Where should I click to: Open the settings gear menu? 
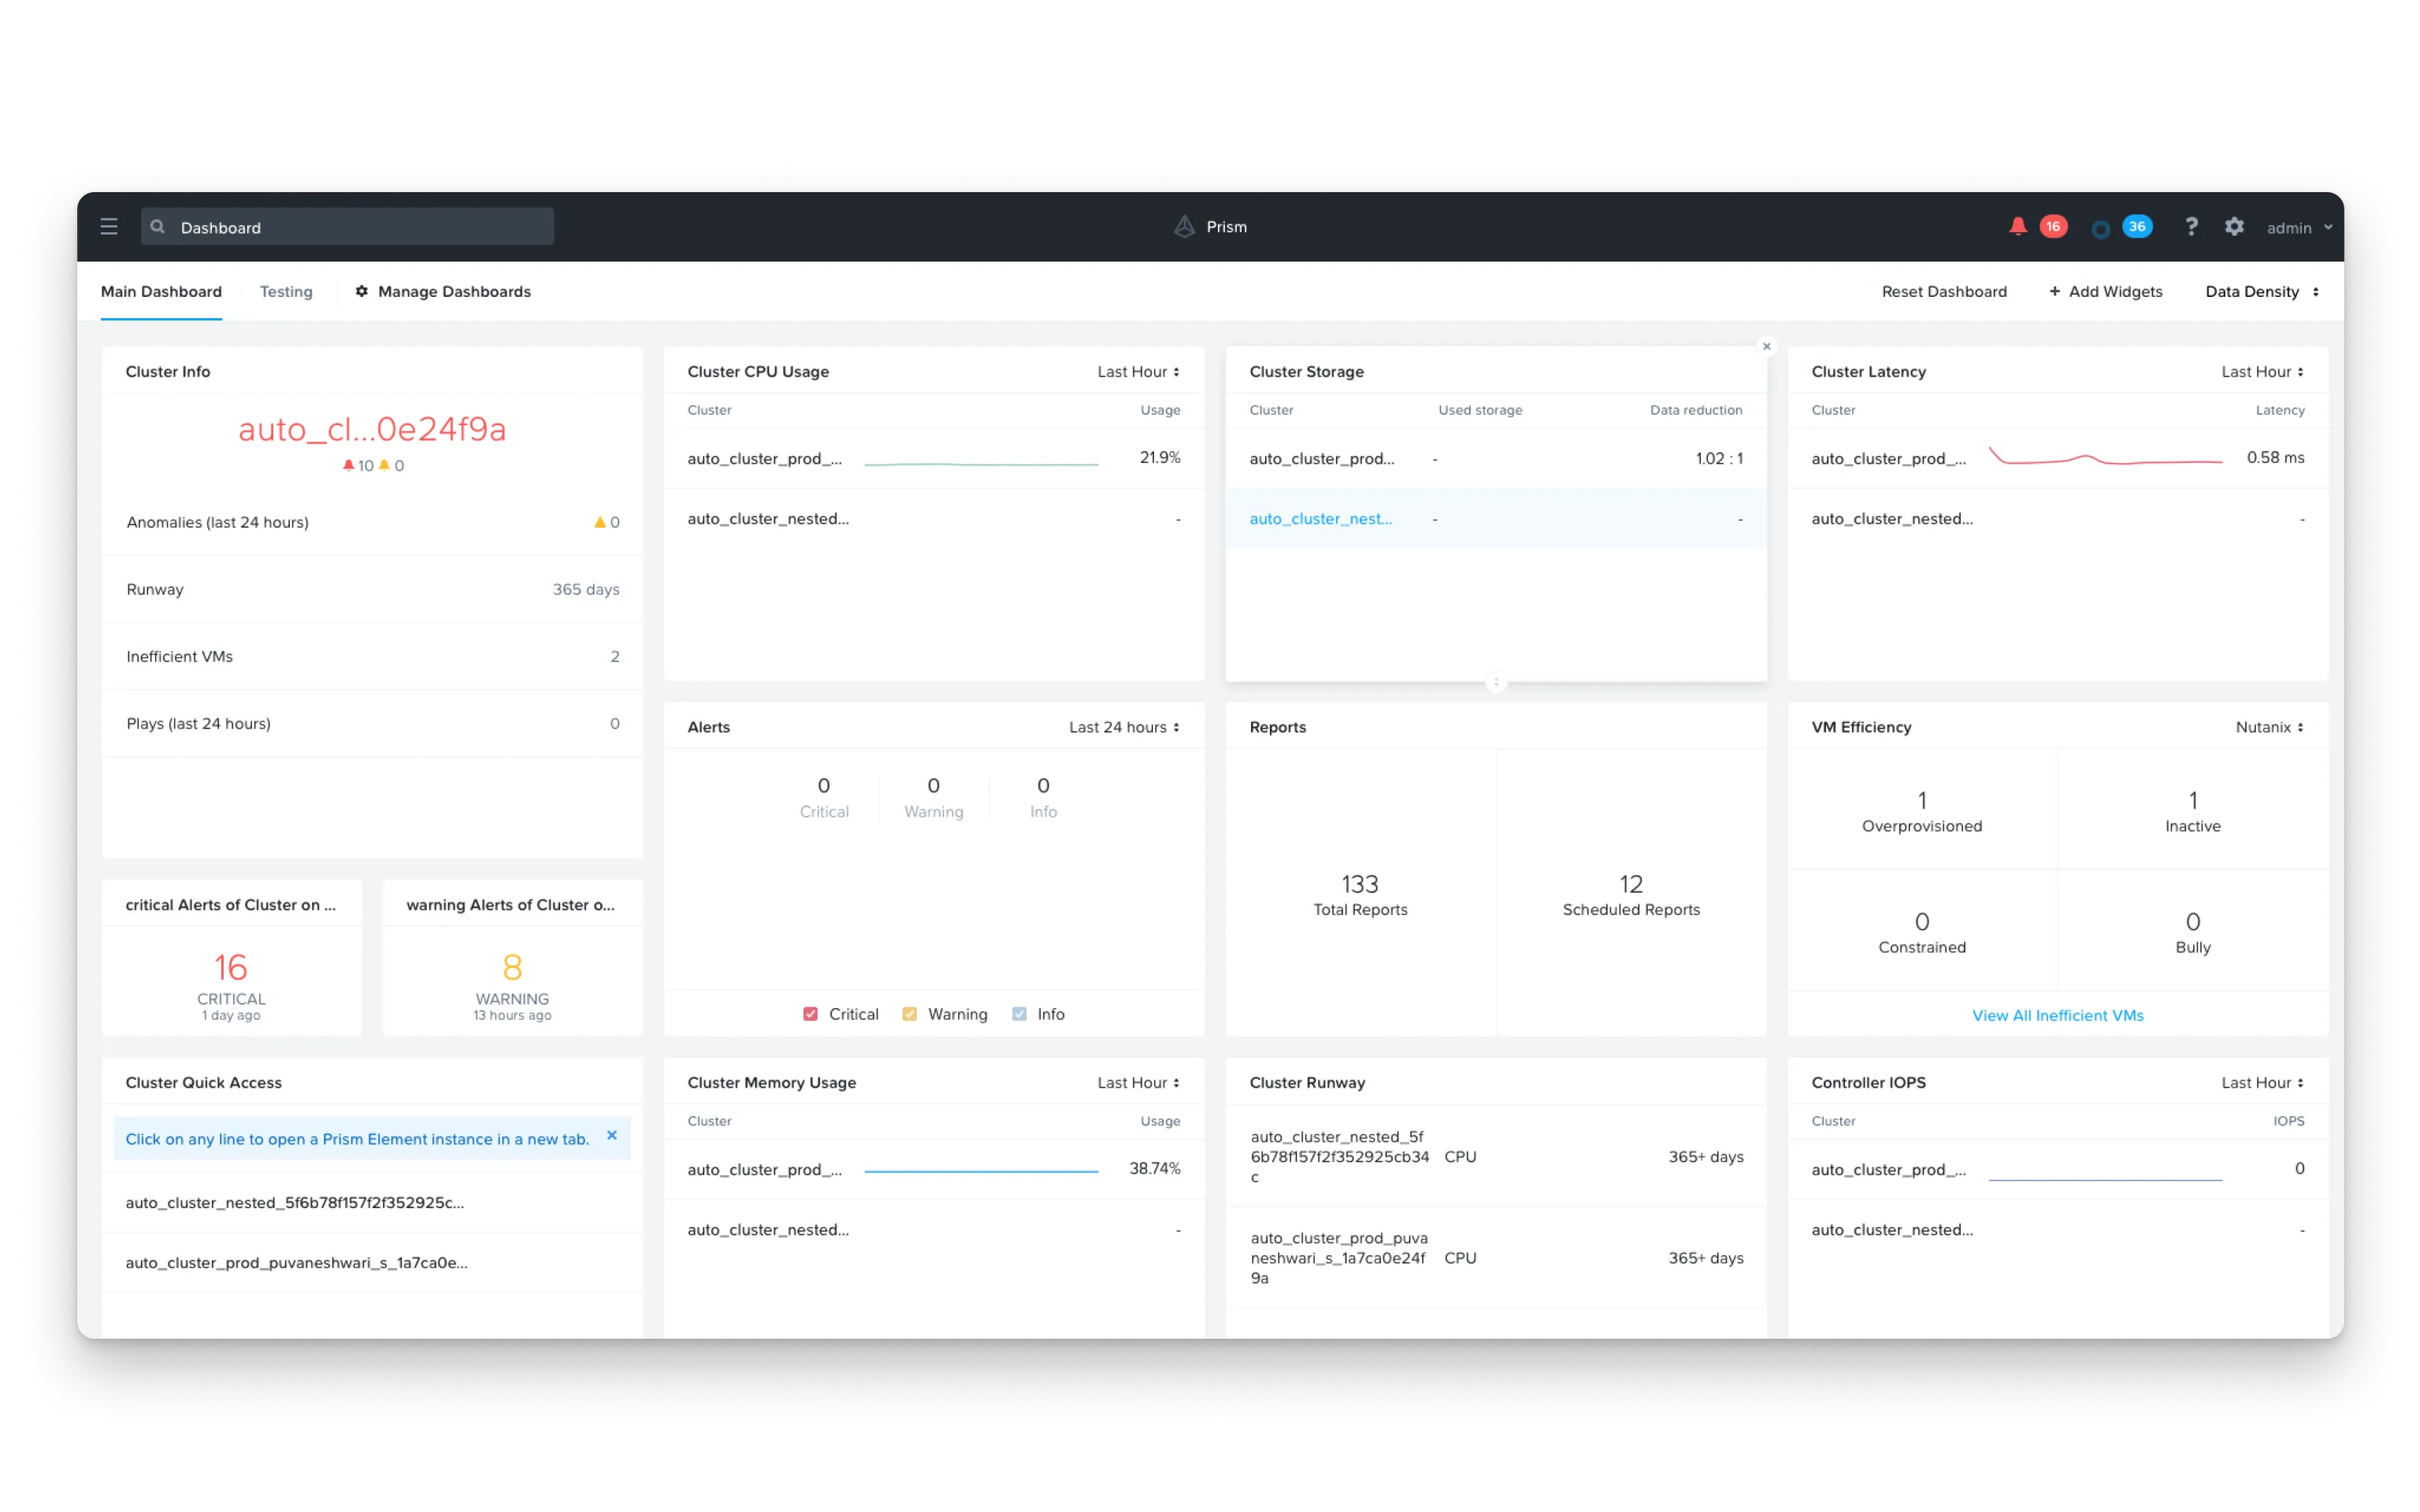pyautogui.click(x=2234, y=226)
